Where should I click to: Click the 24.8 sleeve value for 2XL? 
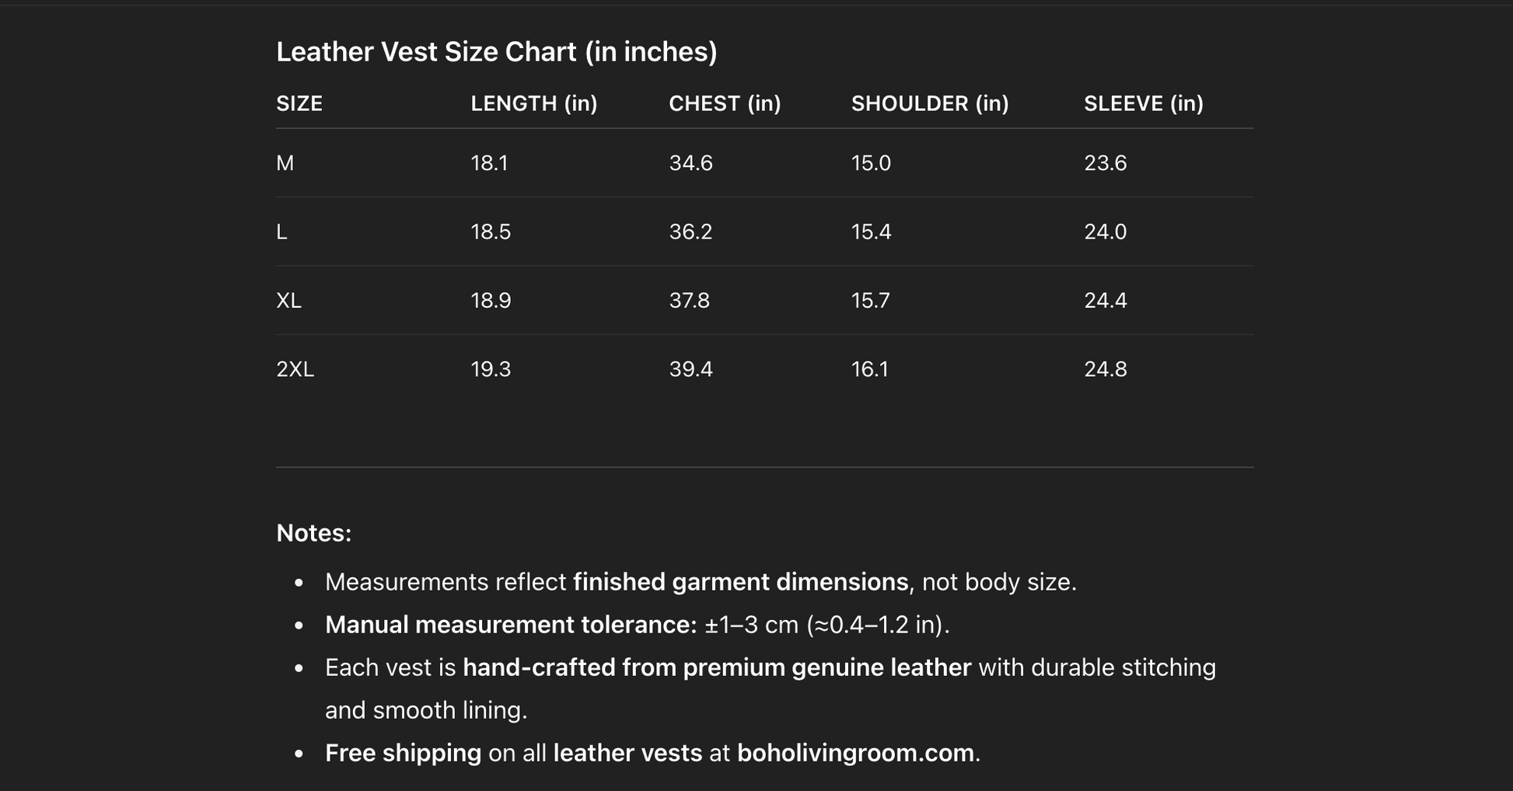[x=1105, y=369]
